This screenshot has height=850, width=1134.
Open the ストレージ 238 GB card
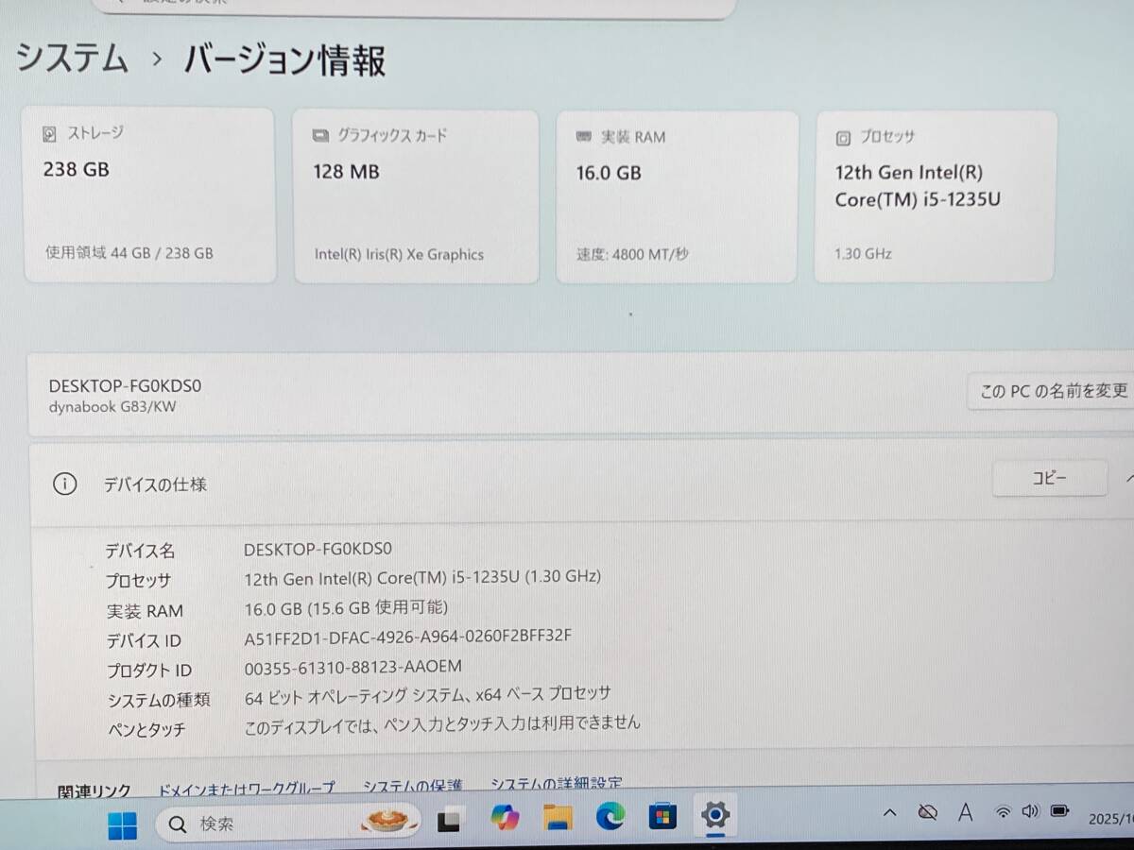[149, 195]
